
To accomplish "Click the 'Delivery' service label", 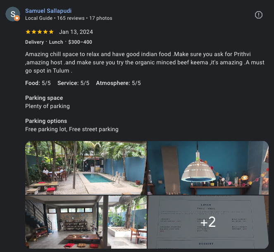I will click(34, 42).
